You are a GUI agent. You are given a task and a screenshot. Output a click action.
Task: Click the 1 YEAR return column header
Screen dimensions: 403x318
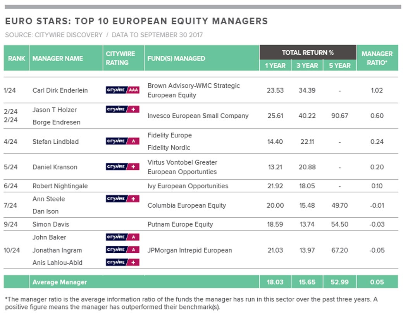275,65
